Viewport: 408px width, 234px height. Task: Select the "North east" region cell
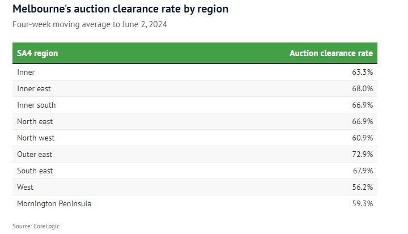35,121
